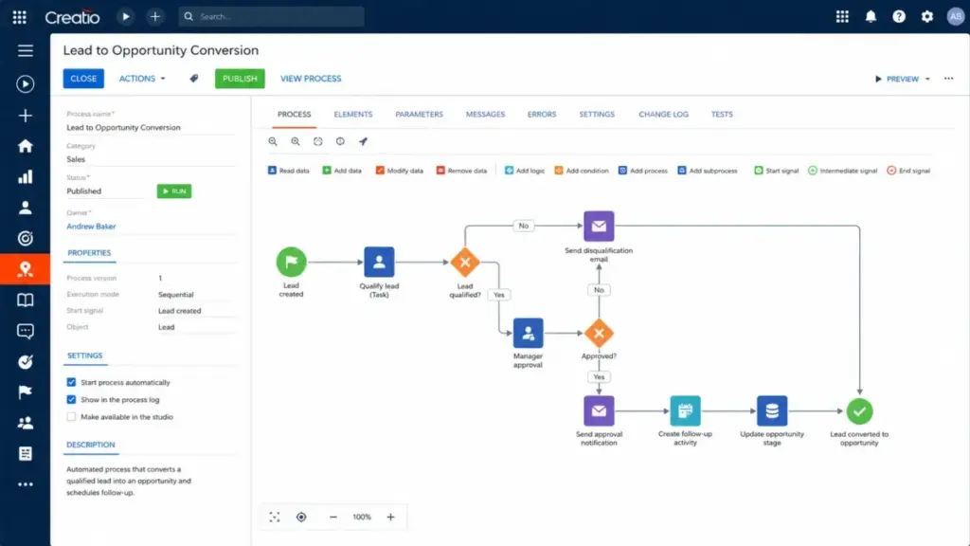
Task: Open the contacts person icon in sidebar
Action: tap(26, 208)
